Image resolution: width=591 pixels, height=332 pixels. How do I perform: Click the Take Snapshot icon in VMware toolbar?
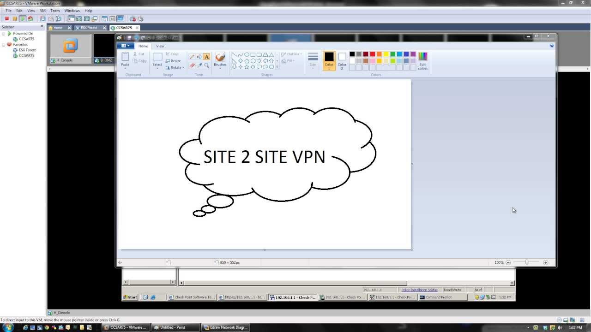pos(43,19)
